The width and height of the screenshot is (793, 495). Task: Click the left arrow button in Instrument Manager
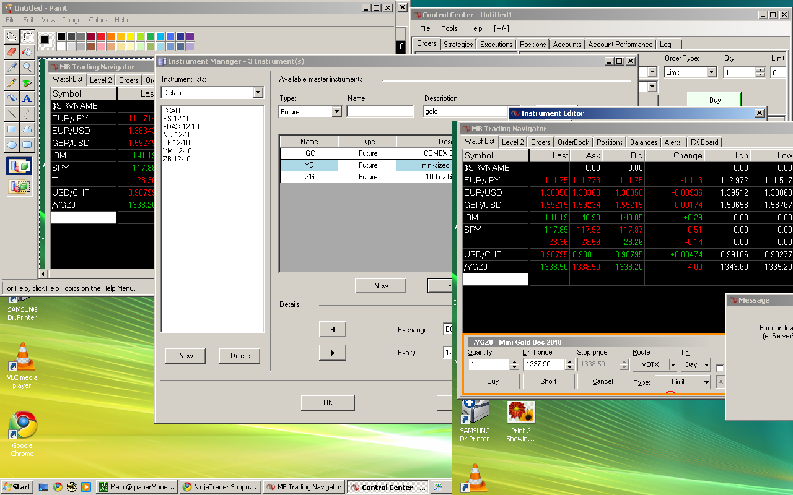pos(333,329)
